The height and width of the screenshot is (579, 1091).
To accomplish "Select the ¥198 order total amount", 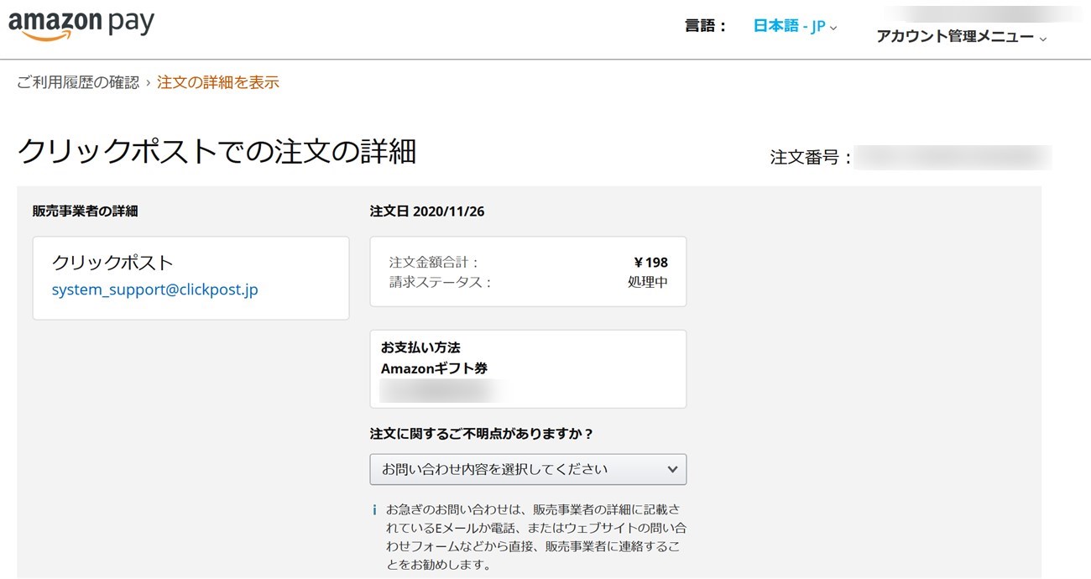I will pyautogui.click(x=650, y=263).
